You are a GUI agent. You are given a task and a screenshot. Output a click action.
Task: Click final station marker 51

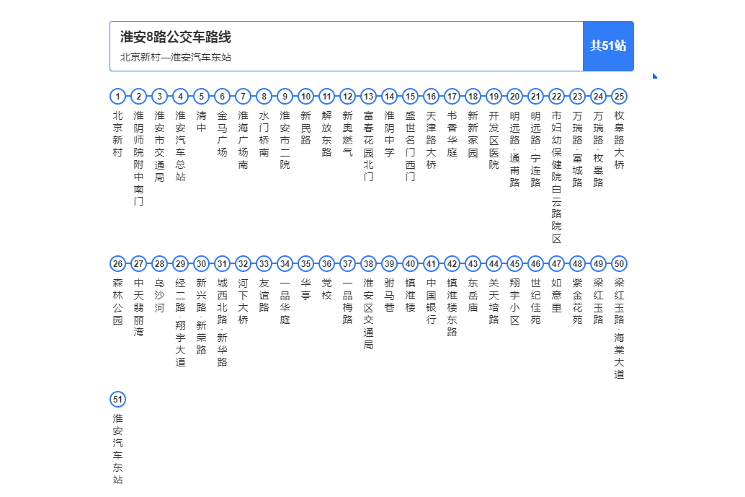coord(118,400)
